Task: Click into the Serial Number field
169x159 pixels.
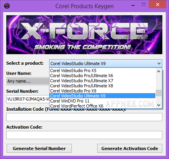Action: pos(28,99)
